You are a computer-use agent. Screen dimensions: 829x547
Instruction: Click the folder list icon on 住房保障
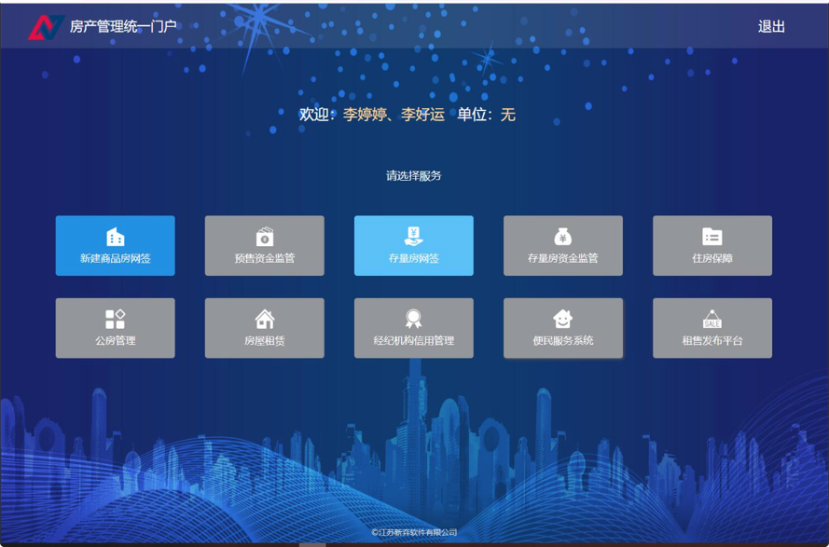click(712, 237)
